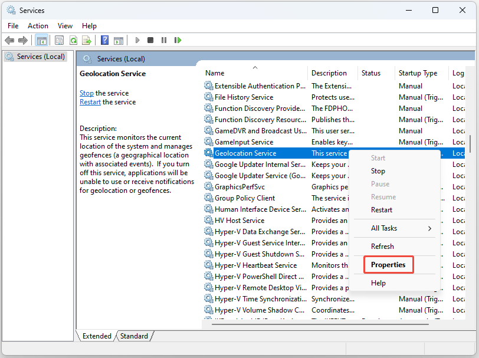This screenshot has width=479, height=358.
Task: Select Restart in the context menu
Action: point(382,210)
